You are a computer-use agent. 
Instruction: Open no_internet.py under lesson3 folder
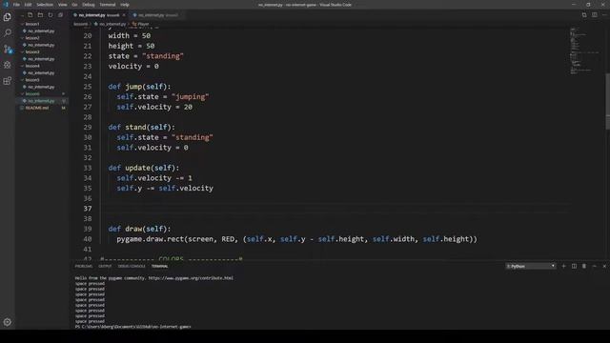point(41,59)
